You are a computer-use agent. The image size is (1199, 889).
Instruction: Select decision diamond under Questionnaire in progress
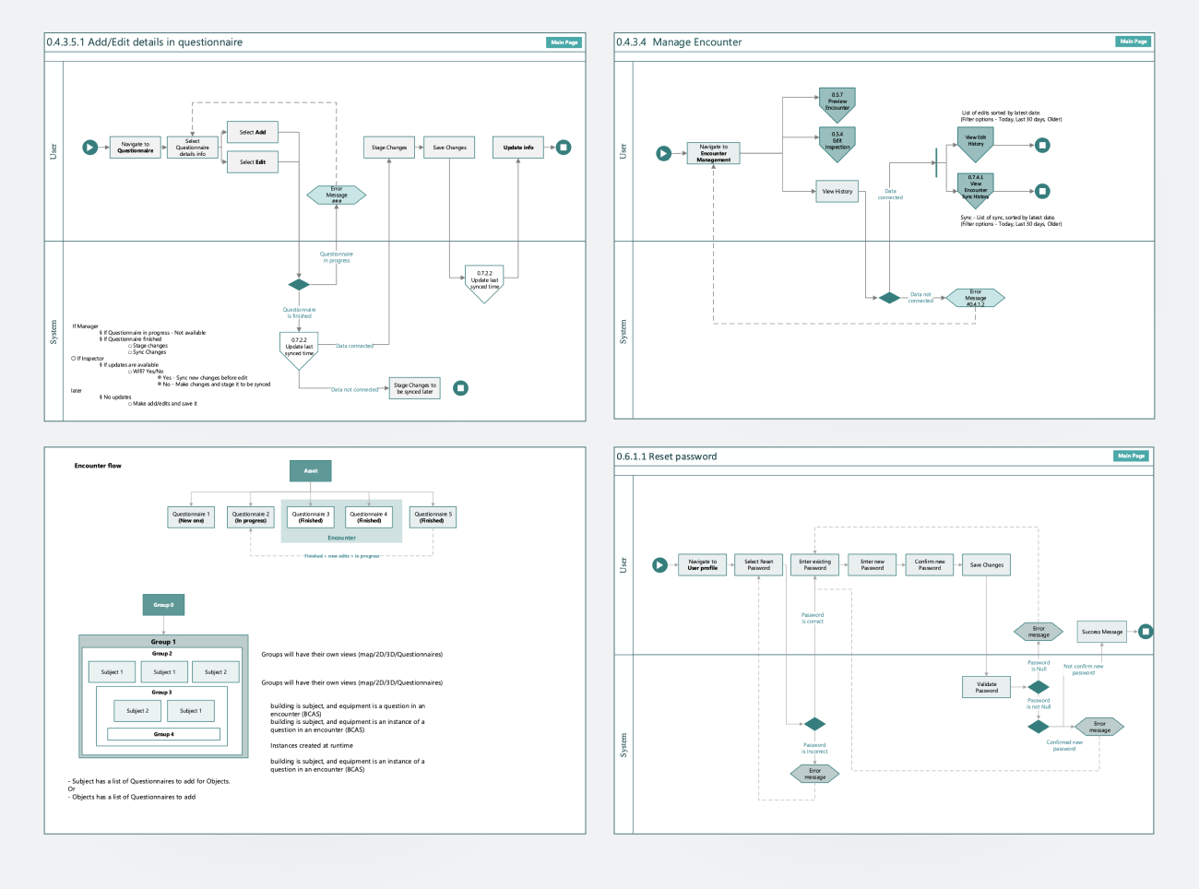point(299,284)
